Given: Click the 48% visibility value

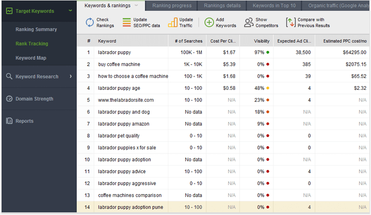Looking at the screenshot, I should [259, 88].
